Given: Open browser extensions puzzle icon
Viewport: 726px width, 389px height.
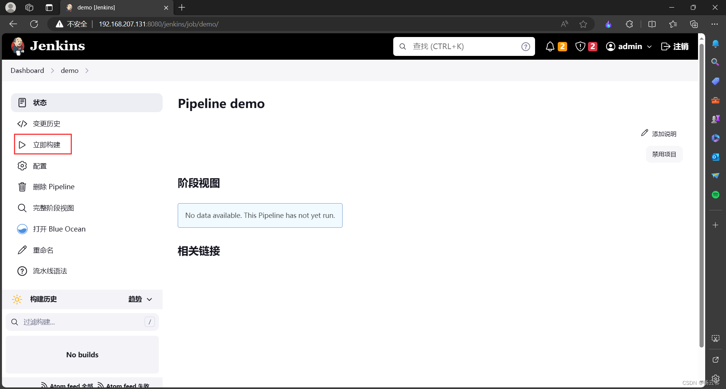Looking at the screenshot, I should (x=629, y=24).
